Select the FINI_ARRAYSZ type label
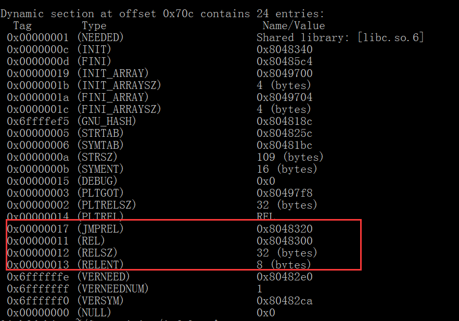 (x=119, y=109)
